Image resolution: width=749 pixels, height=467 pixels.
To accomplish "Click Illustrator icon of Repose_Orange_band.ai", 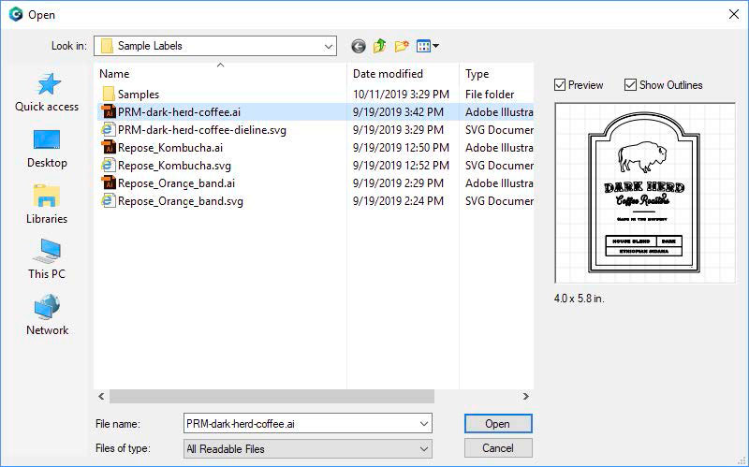I will [x=109, y=182].
